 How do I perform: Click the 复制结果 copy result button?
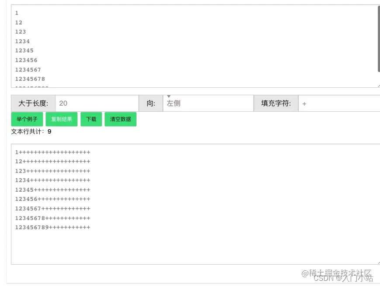point(61,119)
